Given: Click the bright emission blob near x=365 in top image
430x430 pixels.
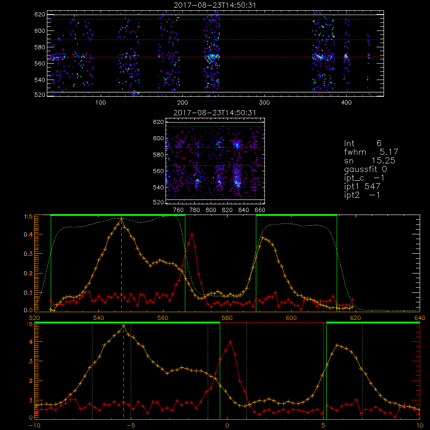Looking at the screenshot, I should 319,57.
